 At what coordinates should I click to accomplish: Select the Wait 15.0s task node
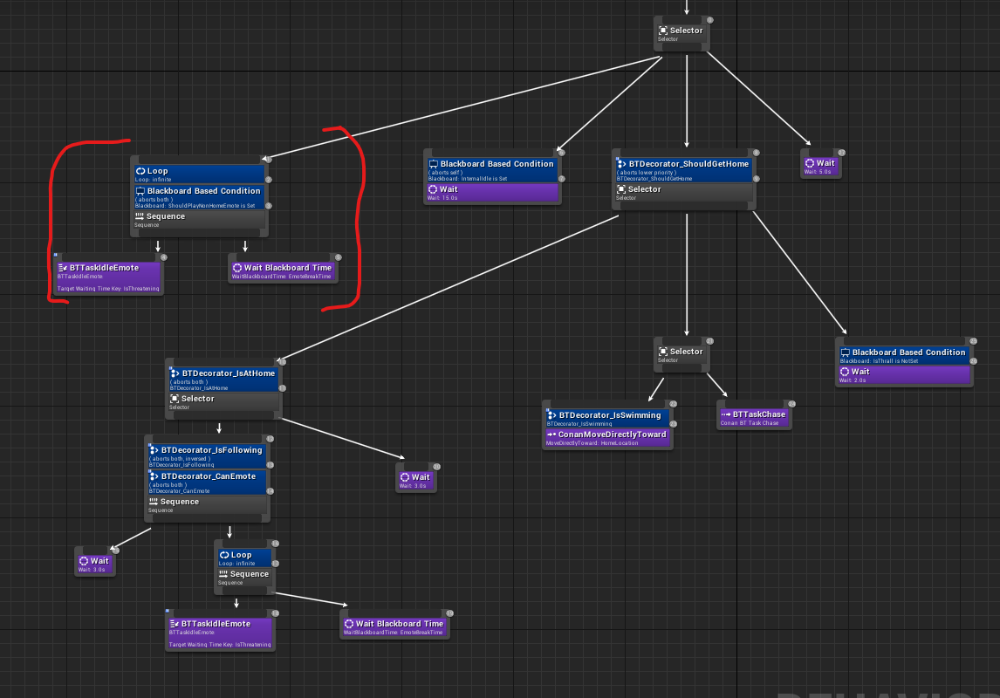coord(490,193)
